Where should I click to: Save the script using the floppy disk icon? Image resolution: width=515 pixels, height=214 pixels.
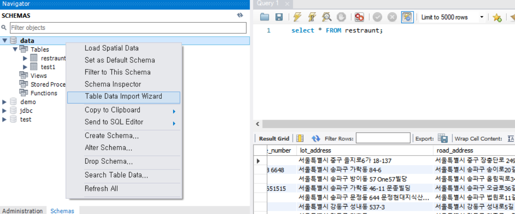(279, 17)
